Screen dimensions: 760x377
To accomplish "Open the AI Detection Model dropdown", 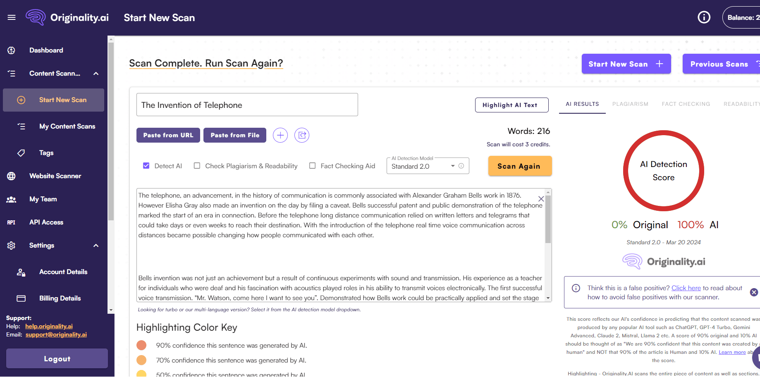I will (422, 166).
